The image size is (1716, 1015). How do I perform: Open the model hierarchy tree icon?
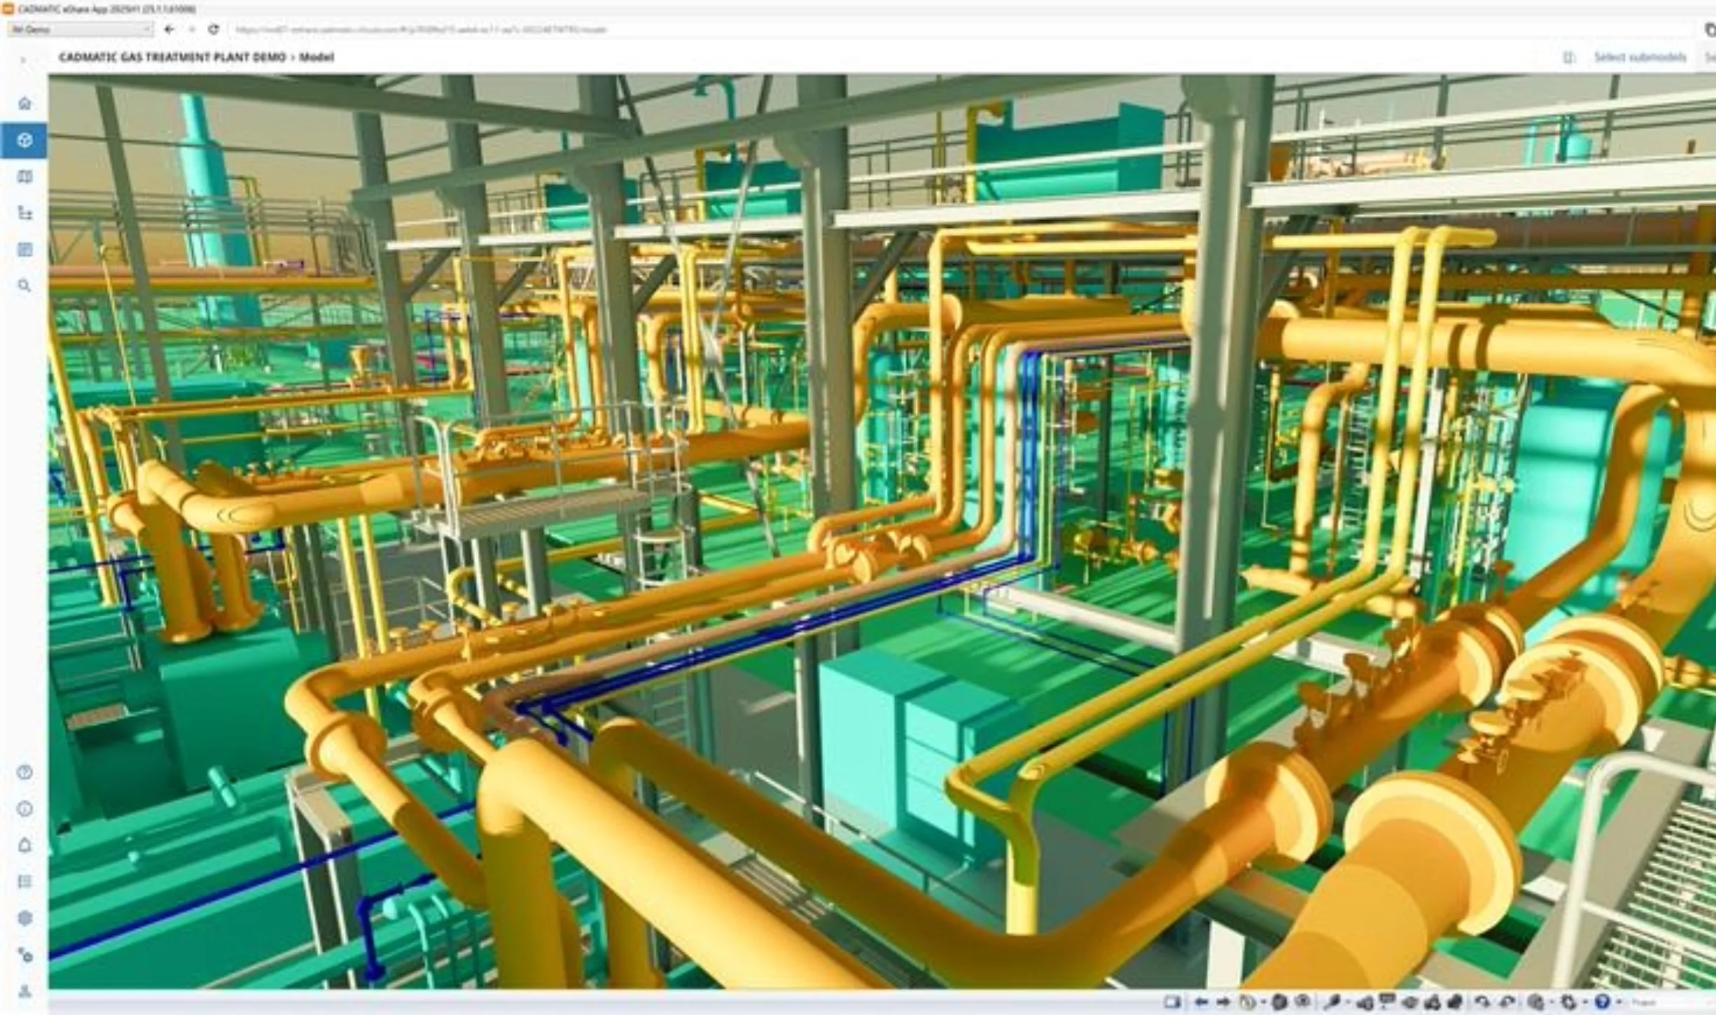click(x=25, y=213)
